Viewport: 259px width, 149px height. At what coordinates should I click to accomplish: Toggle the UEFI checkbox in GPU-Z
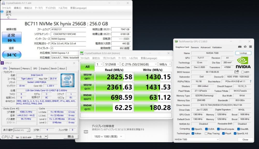coord(242,72)
